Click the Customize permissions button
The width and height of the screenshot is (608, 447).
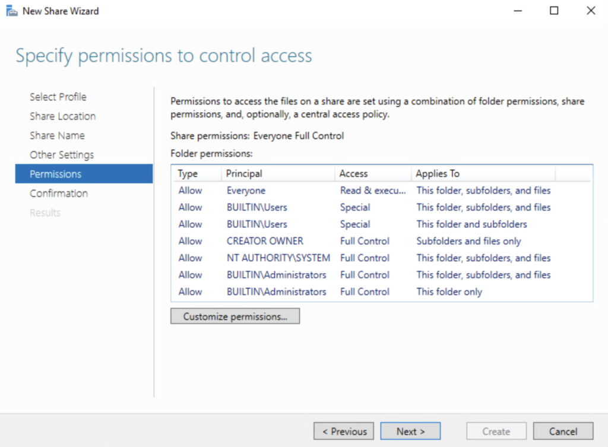(235, 316)
